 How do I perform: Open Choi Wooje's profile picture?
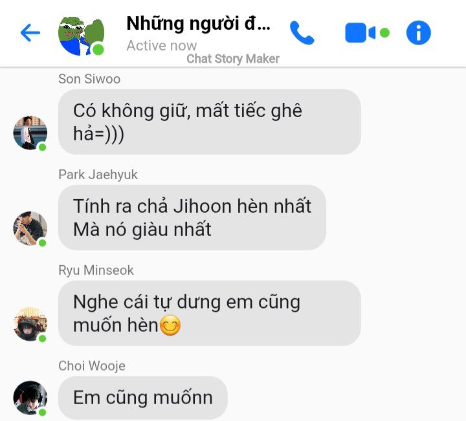pyautogui.click(x=30, y=398)
